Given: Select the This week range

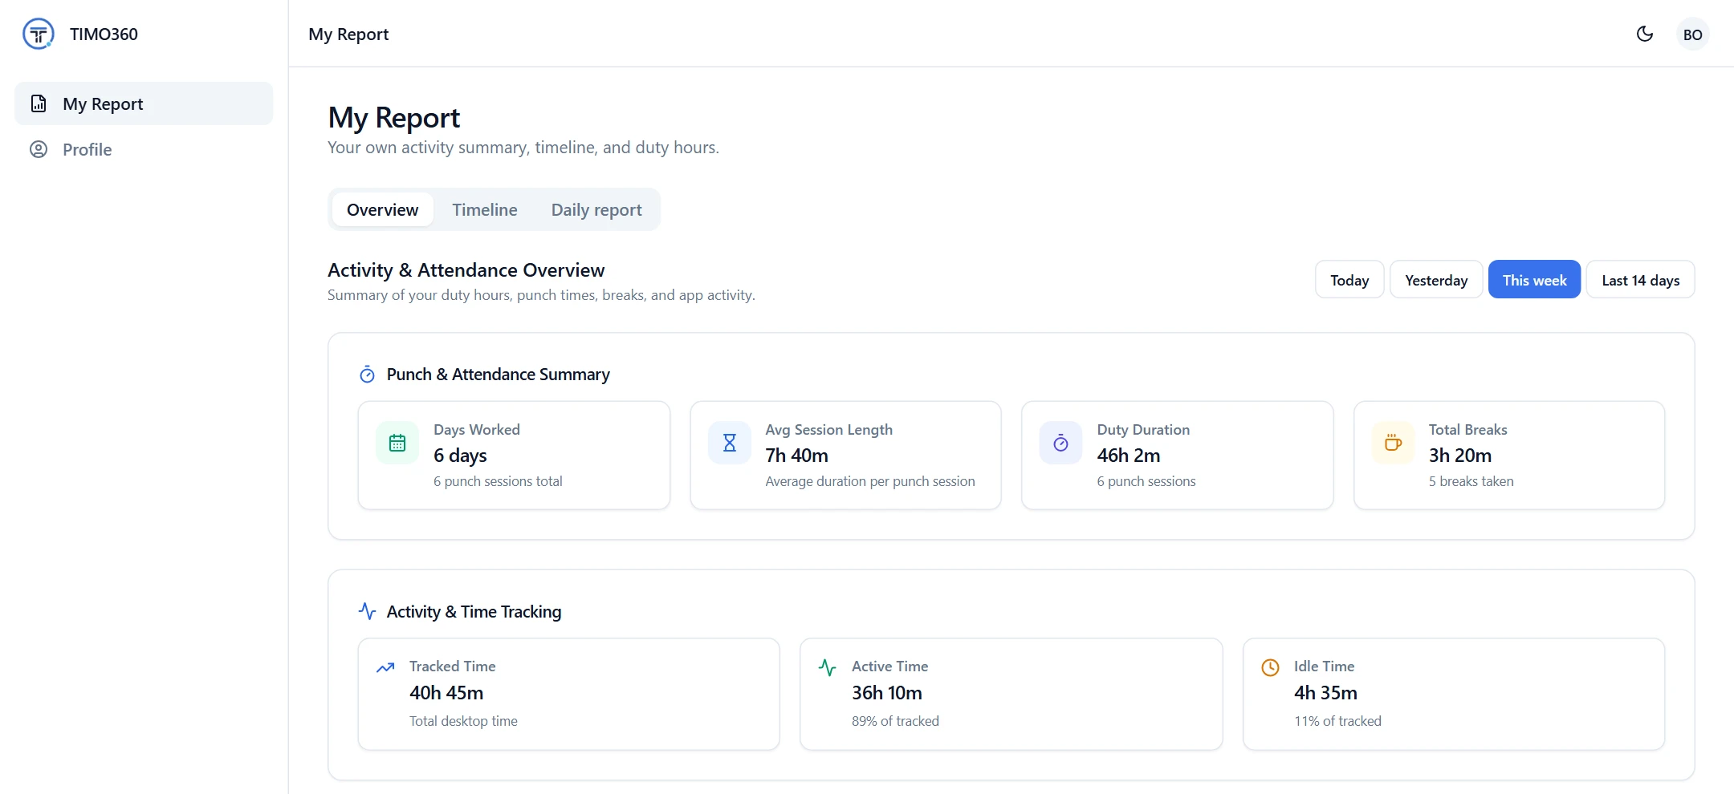Looking at the screenshot, I should pos(1534,280).
